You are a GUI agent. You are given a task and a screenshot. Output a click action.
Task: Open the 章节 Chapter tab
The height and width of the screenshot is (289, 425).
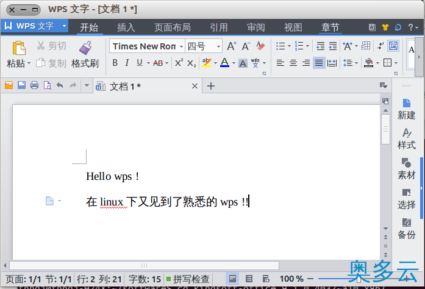tap(330, 27)
